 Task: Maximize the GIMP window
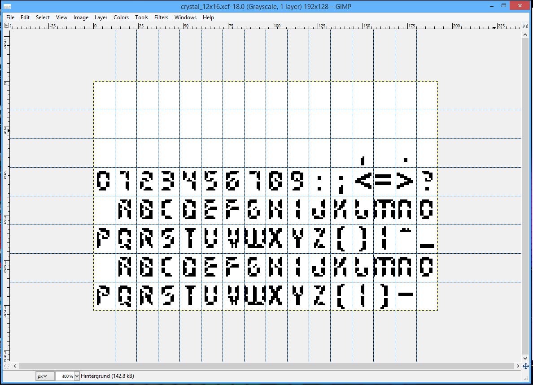(504, 5)
